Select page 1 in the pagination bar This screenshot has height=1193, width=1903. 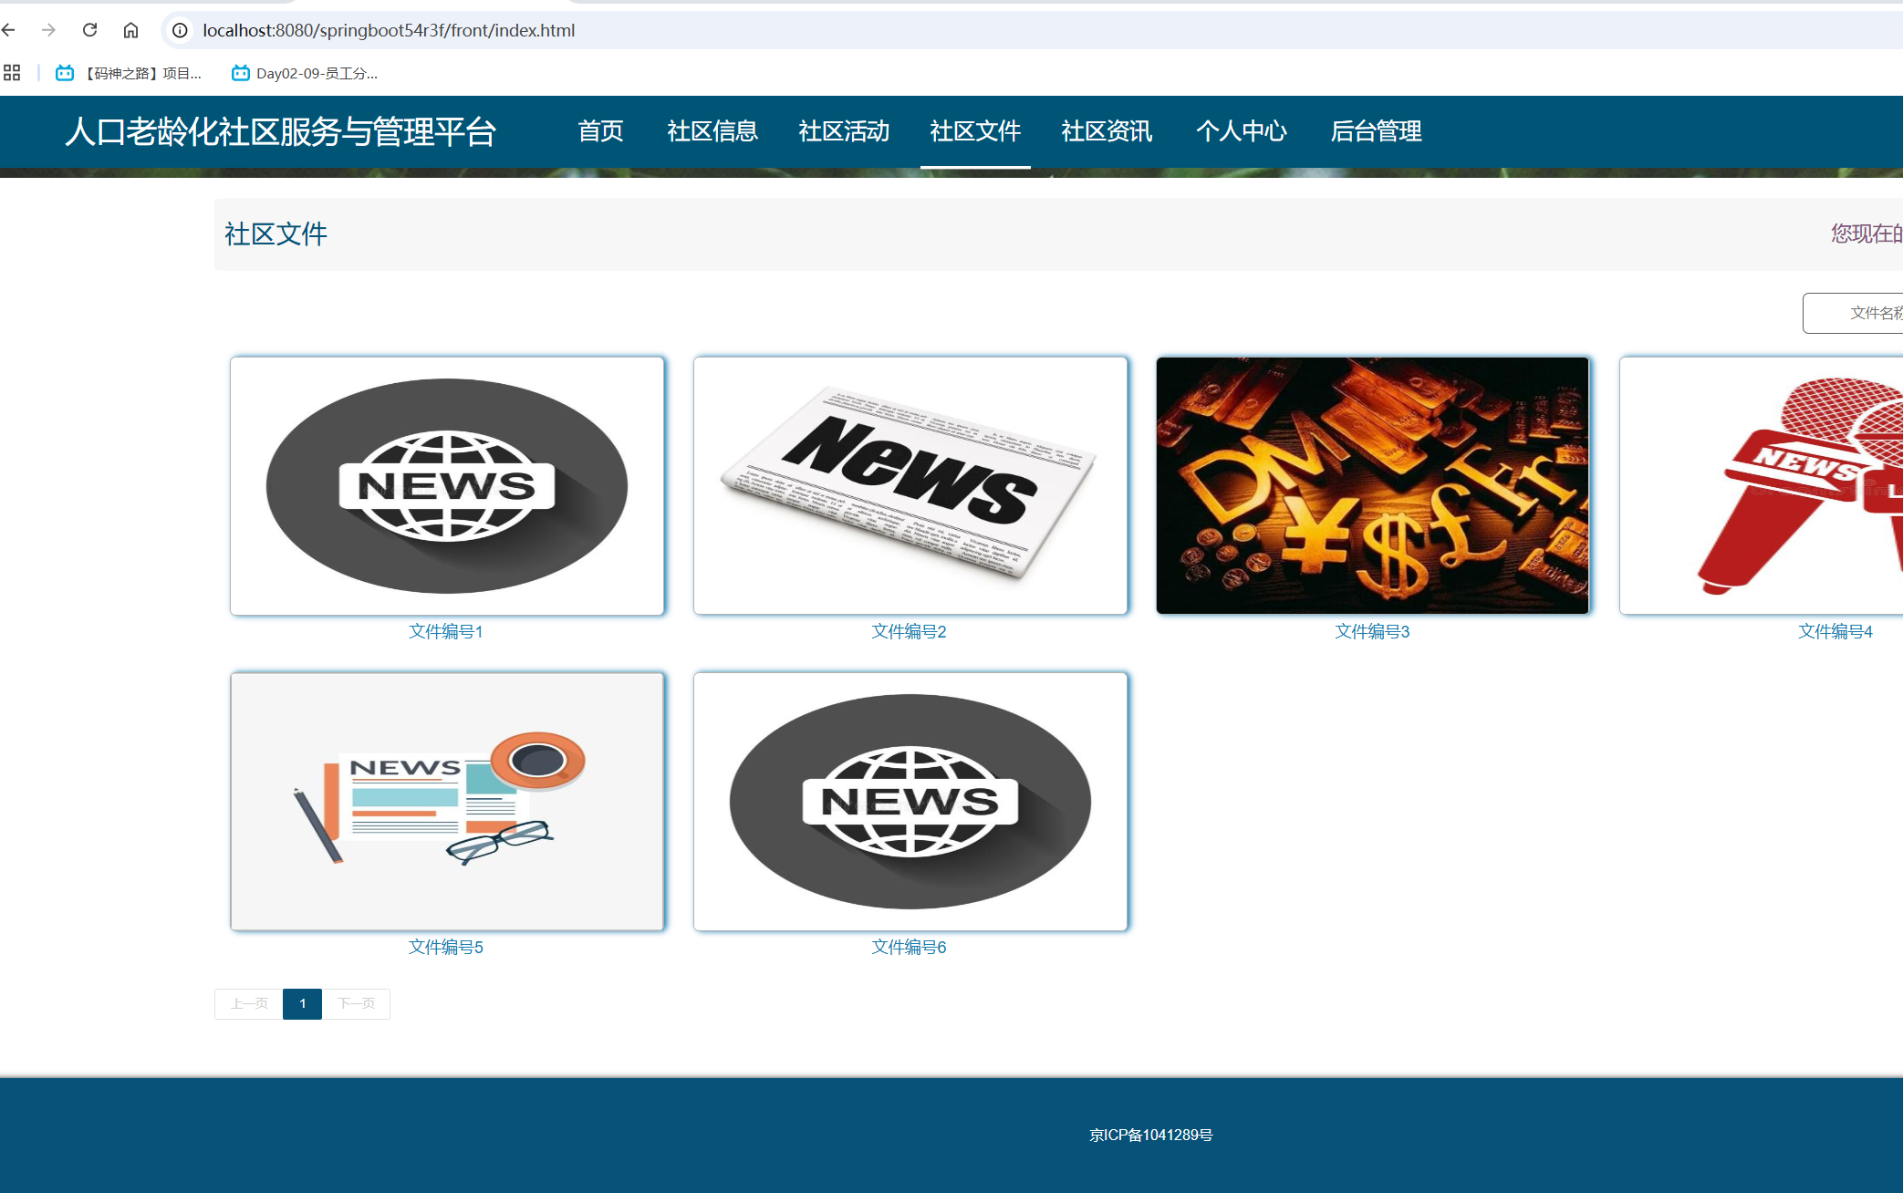(302, 1003)
